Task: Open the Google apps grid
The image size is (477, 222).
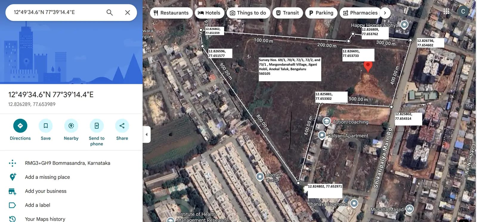Action: pyautogui.click(x=446, y=11)
